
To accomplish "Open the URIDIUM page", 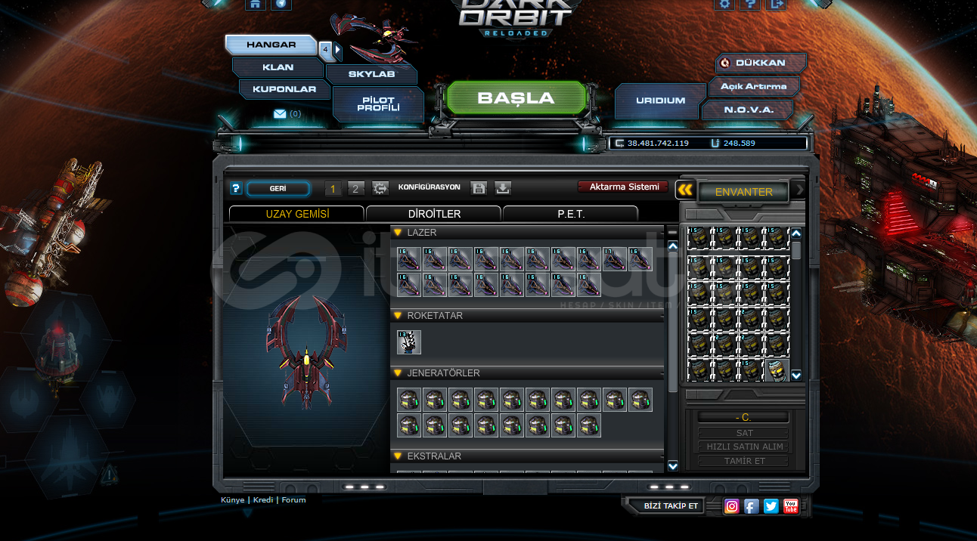I will pos(660,100).
